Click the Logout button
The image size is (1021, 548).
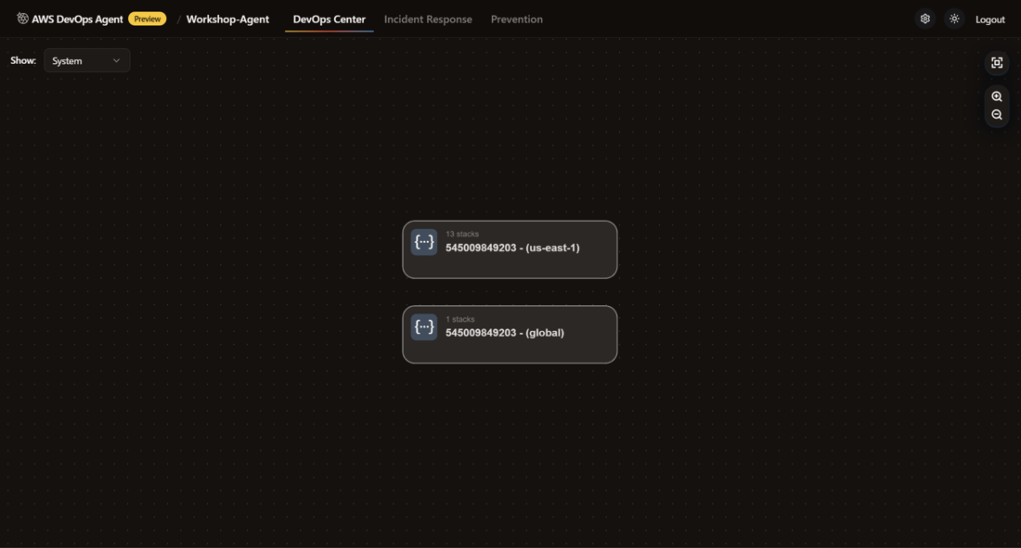coord(989,19)
